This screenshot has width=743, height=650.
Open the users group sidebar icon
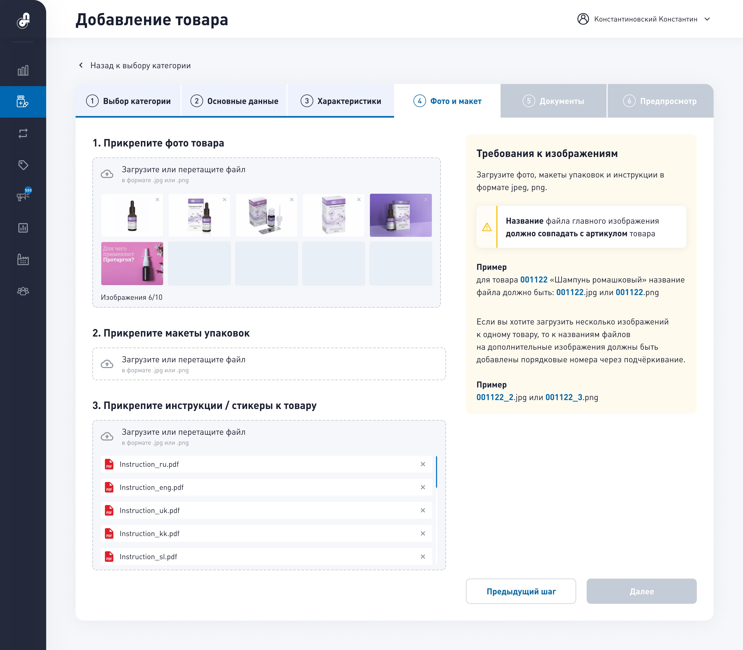coord(23,291)
